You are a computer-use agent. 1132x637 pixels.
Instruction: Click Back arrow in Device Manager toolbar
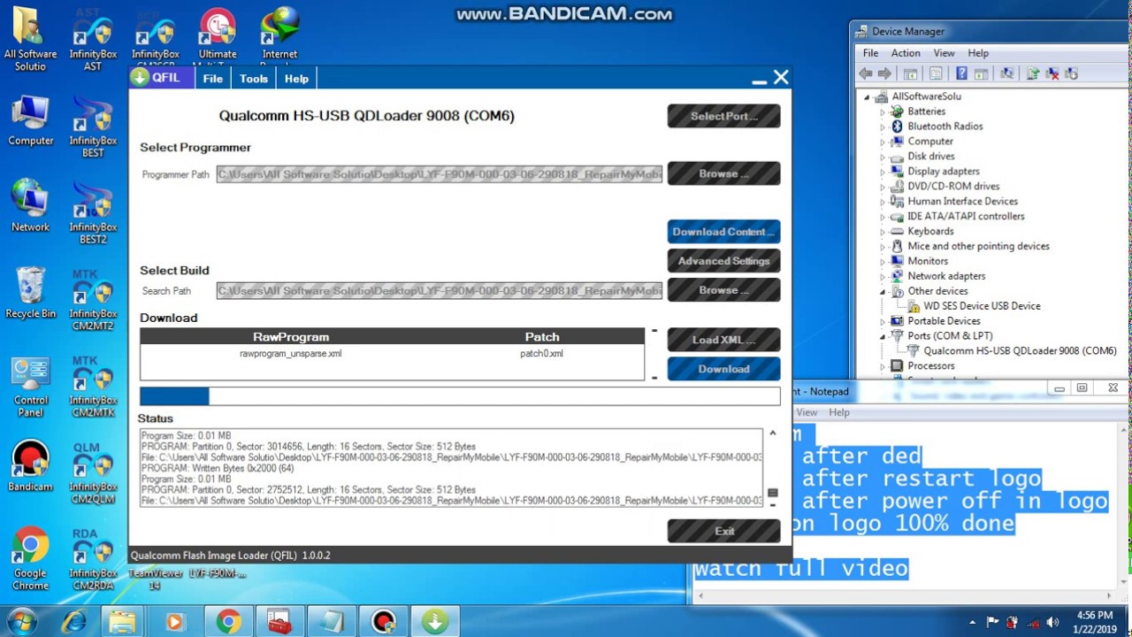pyautogui.click(x=866, y=74)
